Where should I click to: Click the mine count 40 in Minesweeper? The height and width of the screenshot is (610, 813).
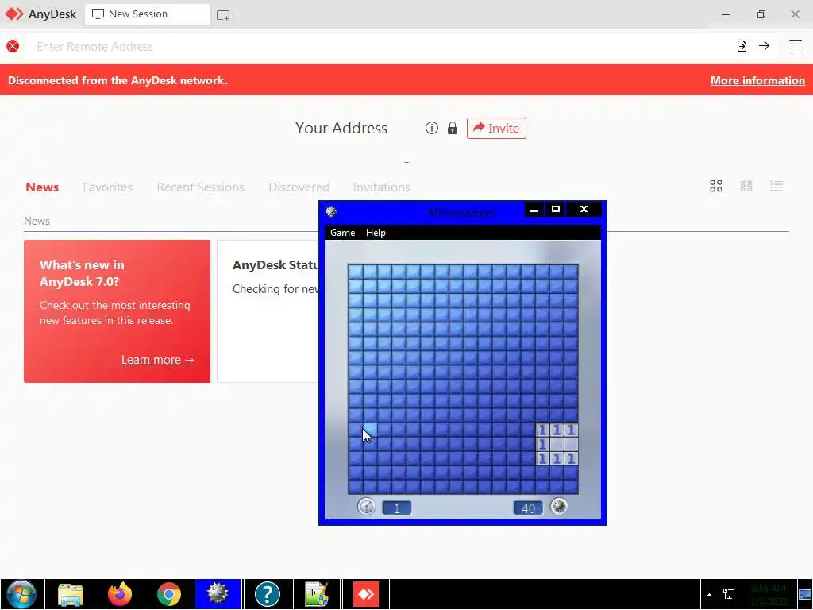pyautogui.click(x=528, y=508)
